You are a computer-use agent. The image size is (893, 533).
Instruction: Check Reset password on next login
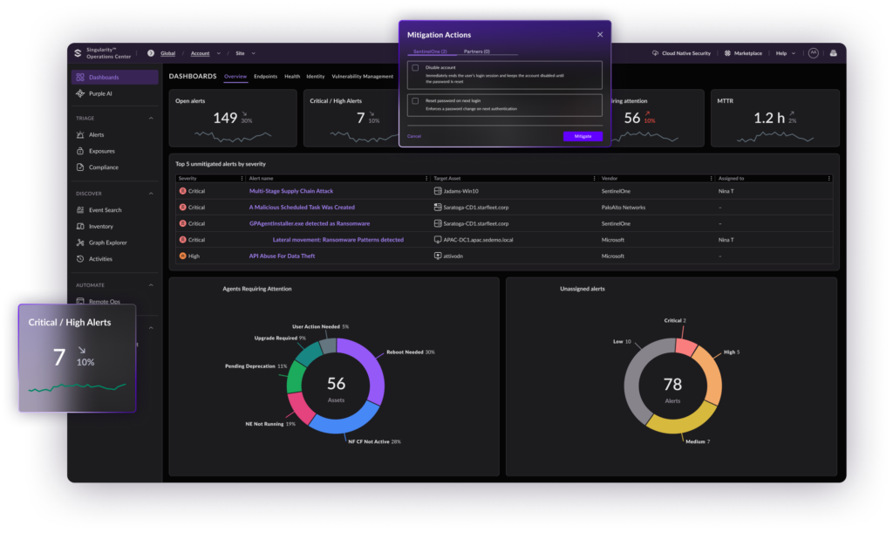[415, 101]
